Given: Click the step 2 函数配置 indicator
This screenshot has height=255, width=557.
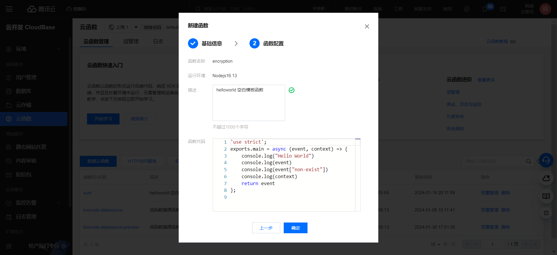Looking at the screenshot, I should click(254, 43).
